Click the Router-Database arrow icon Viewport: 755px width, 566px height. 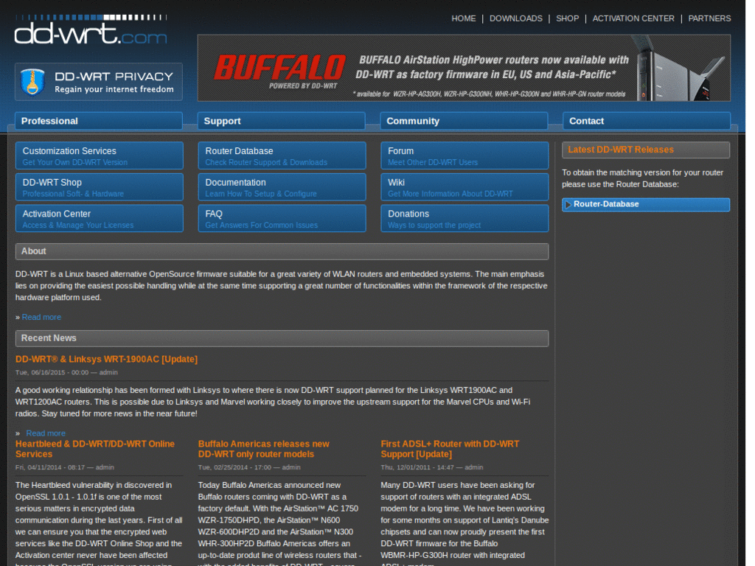pos(568,205)
